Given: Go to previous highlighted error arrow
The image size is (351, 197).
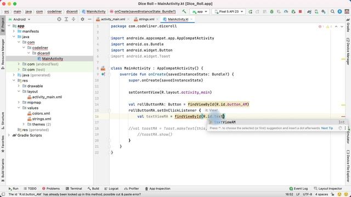Looking at the screenshot, I should [336, 27].
